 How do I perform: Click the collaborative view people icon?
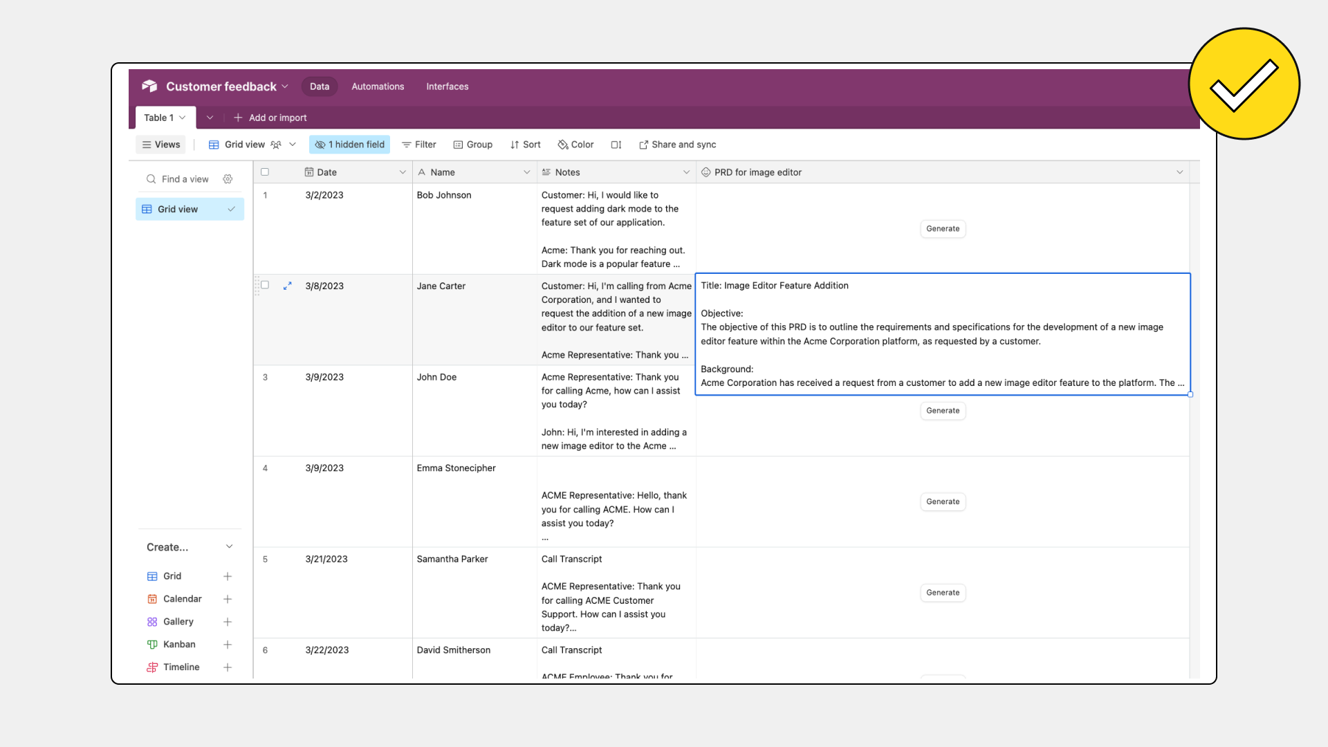[x=276, y=145]
